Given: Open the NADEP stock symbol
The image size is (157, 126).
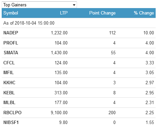Looking at the screenshot, I should tap(11, 33).
